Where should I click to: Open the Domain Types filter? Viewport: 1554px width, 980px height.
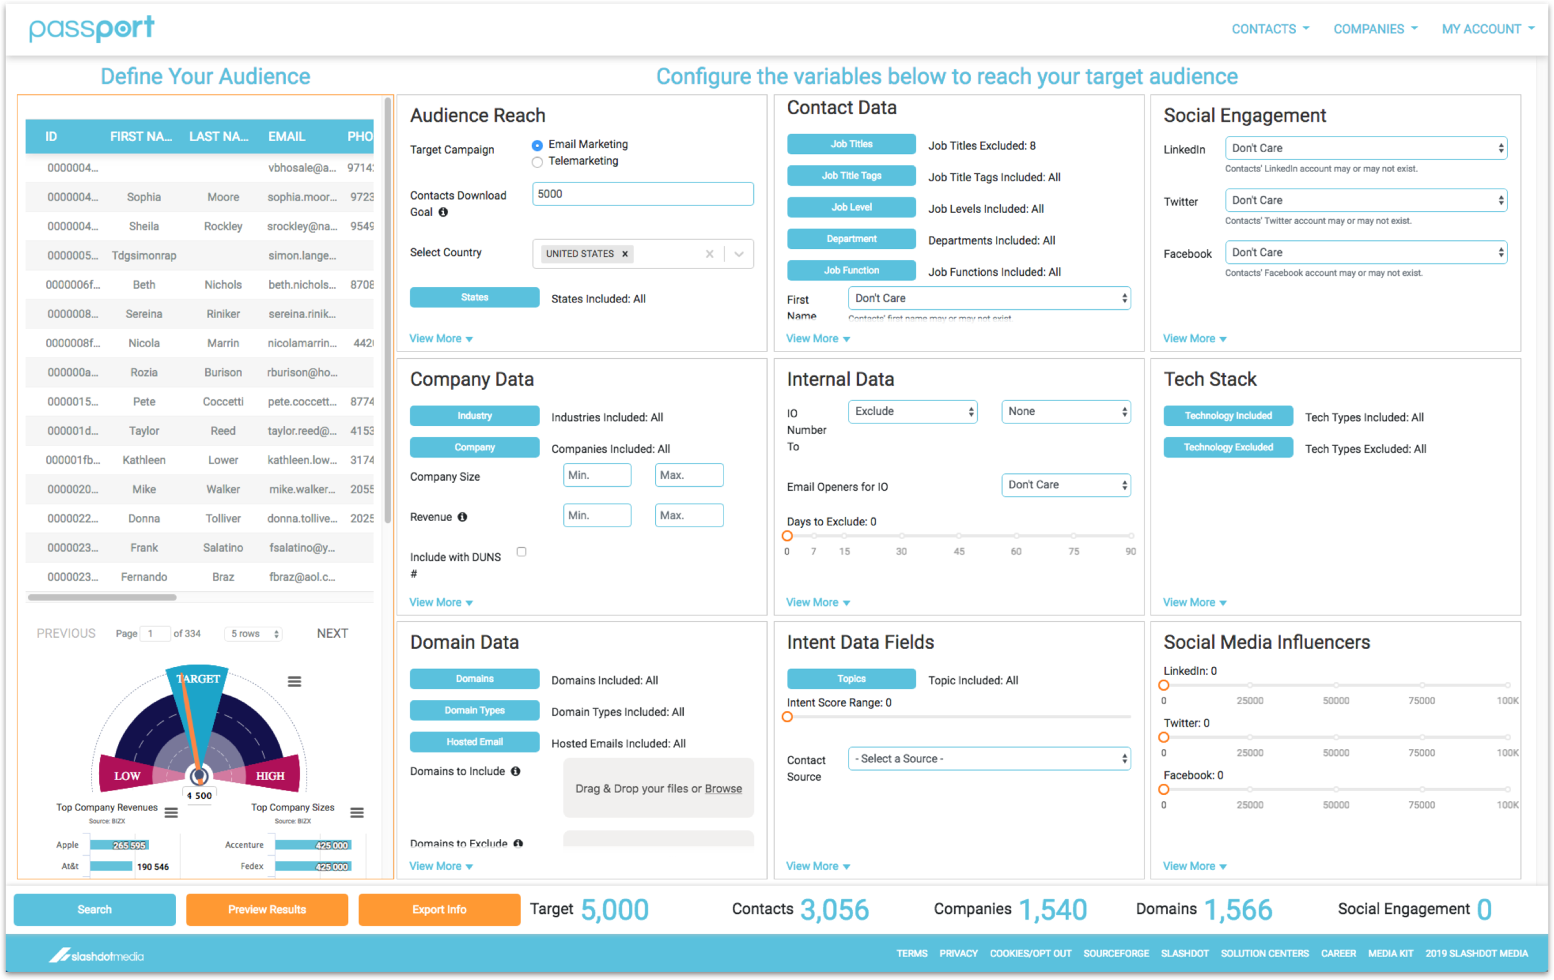[474, 710]
